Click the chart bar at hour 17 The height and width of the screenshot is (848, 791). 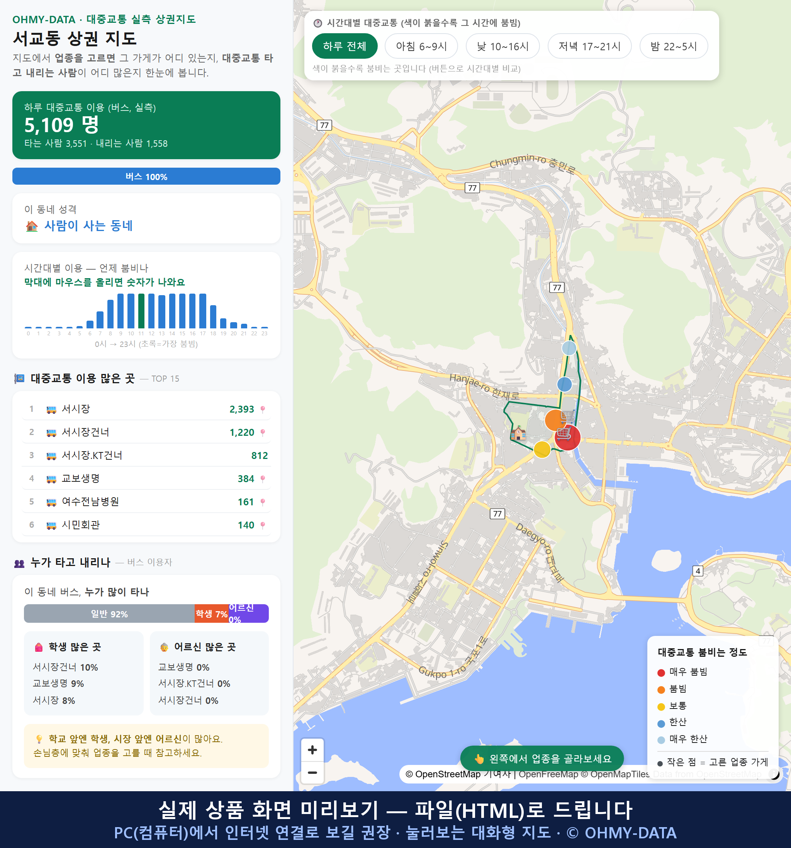pyautogui.click(x=203, y=311)
